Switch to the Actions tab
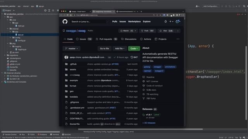Viewport: 248px width, 139px height. pyautogui.click(x=146, y=39)
